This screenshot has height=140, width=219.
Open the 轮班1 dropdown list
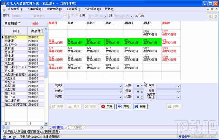121,86
